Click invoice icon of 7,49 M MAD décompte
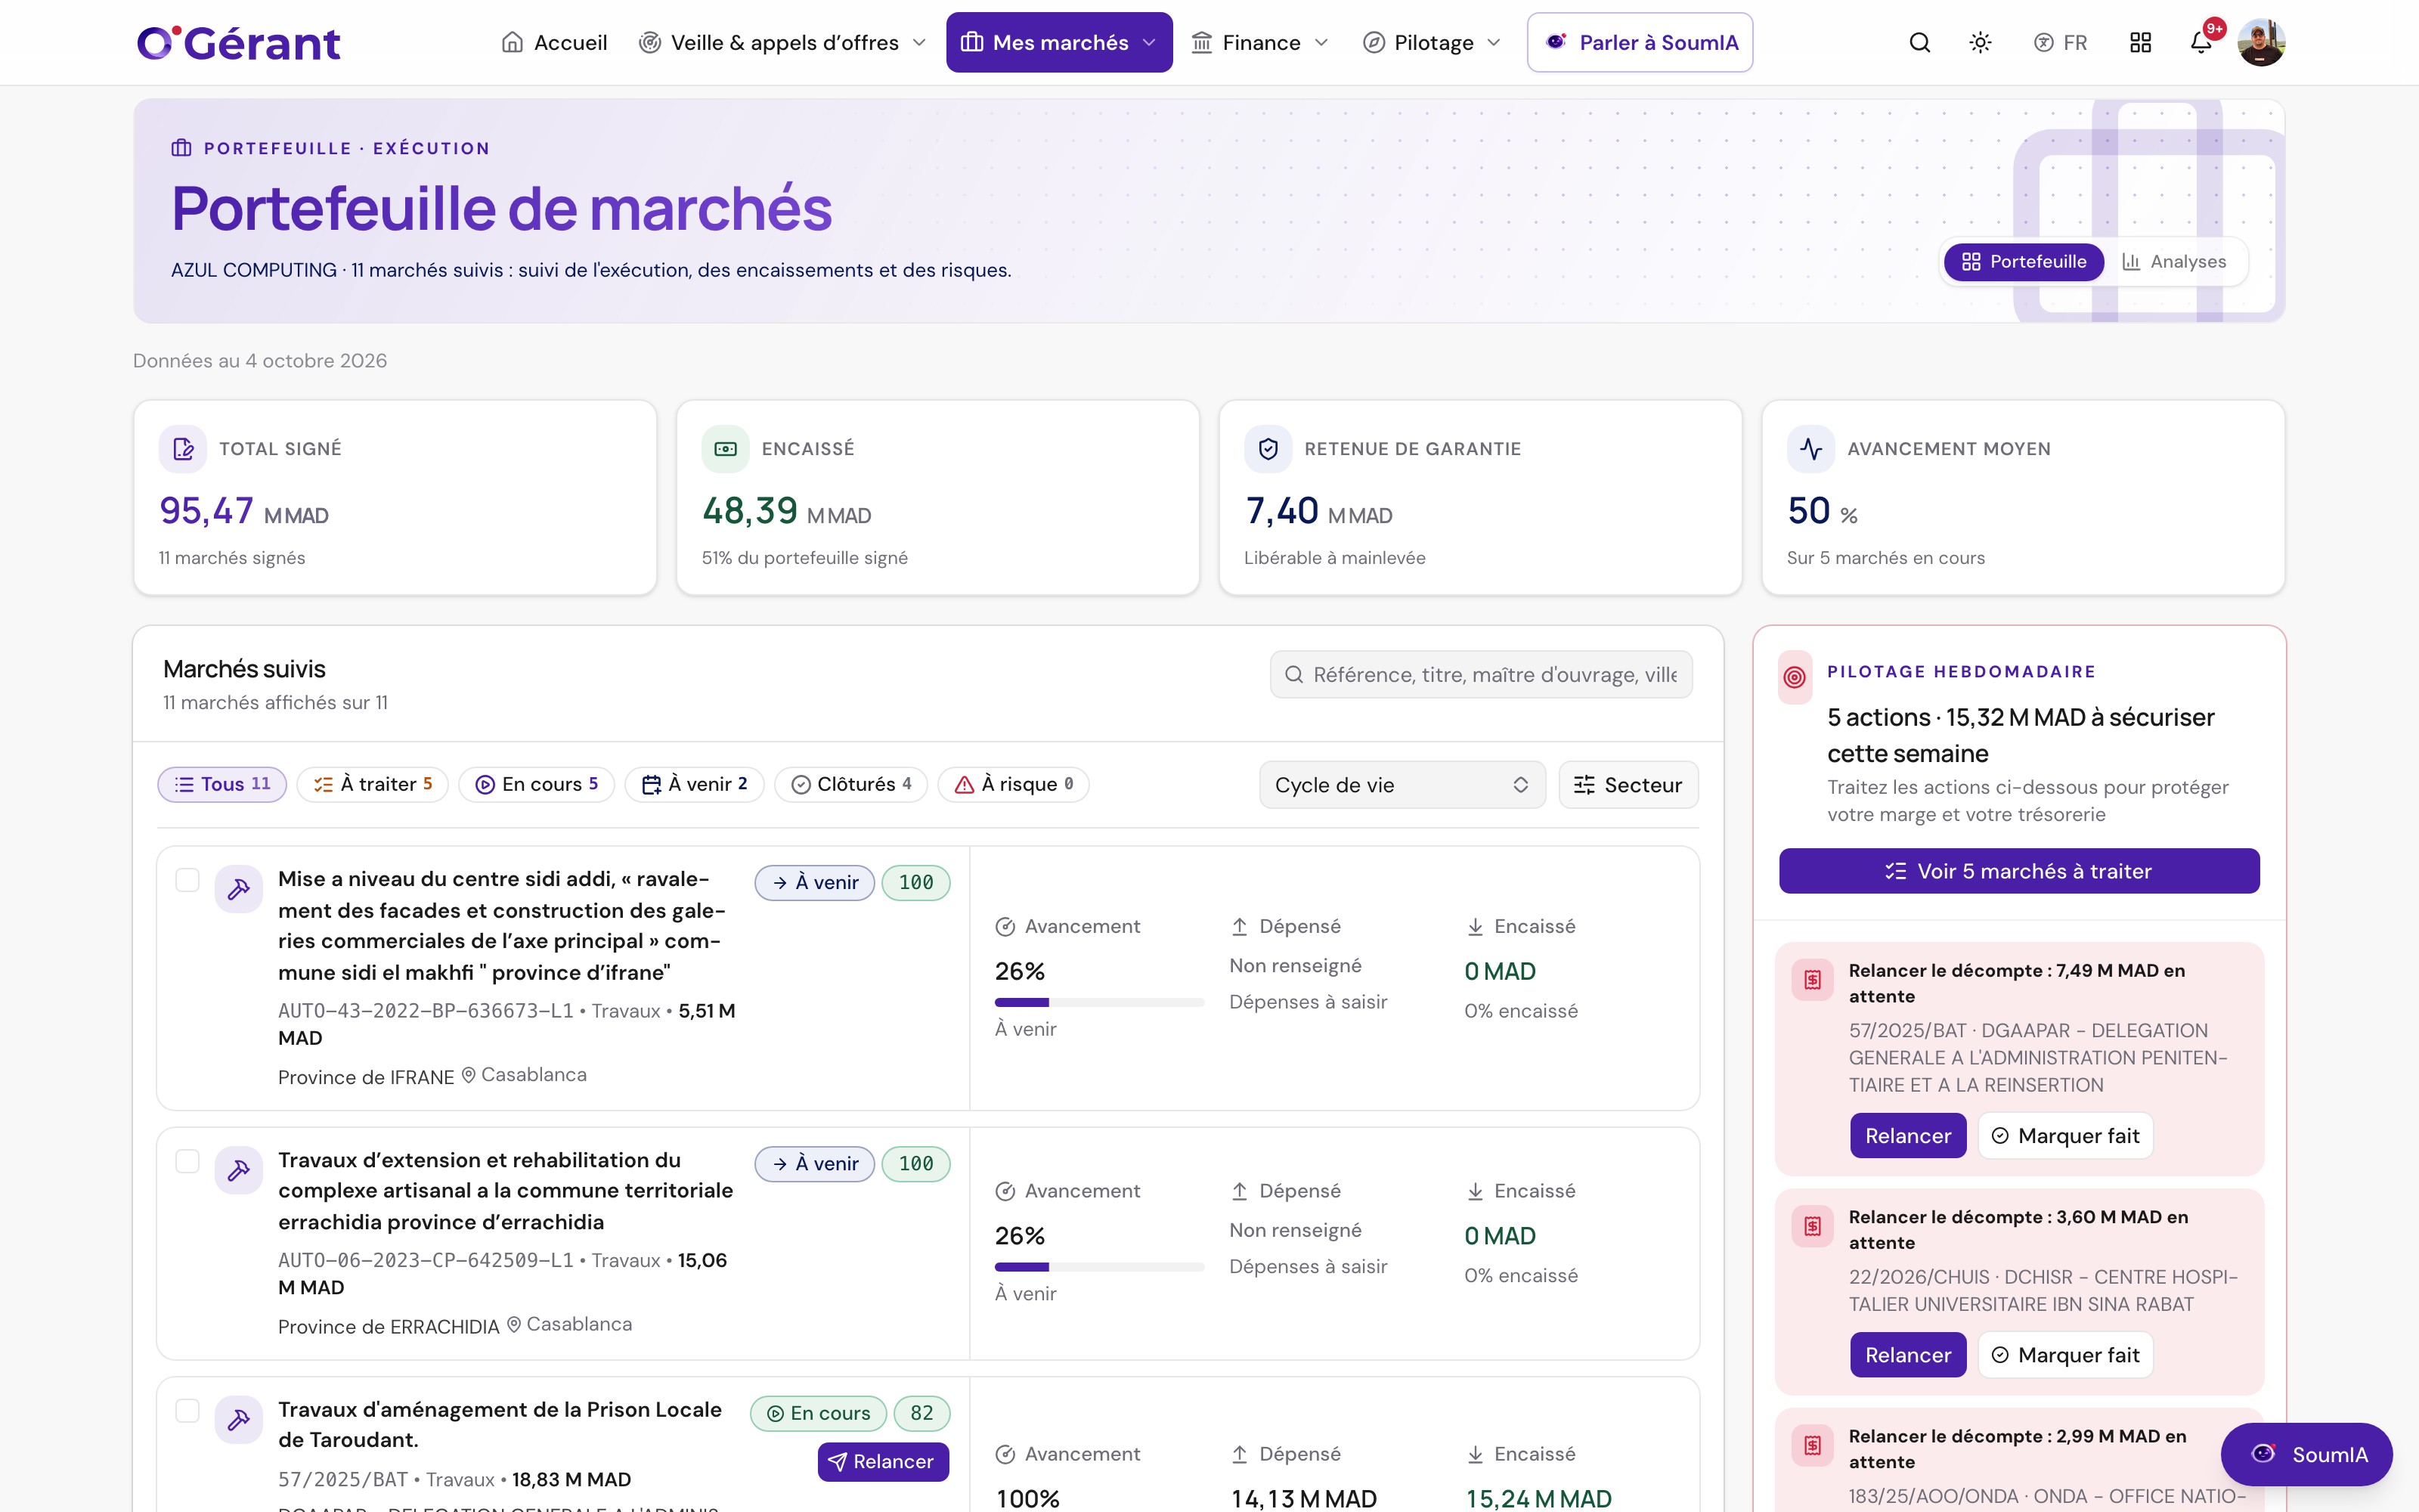Screen dimensions: 2419x1512 pyautogui.click(x=1813, y=980)
